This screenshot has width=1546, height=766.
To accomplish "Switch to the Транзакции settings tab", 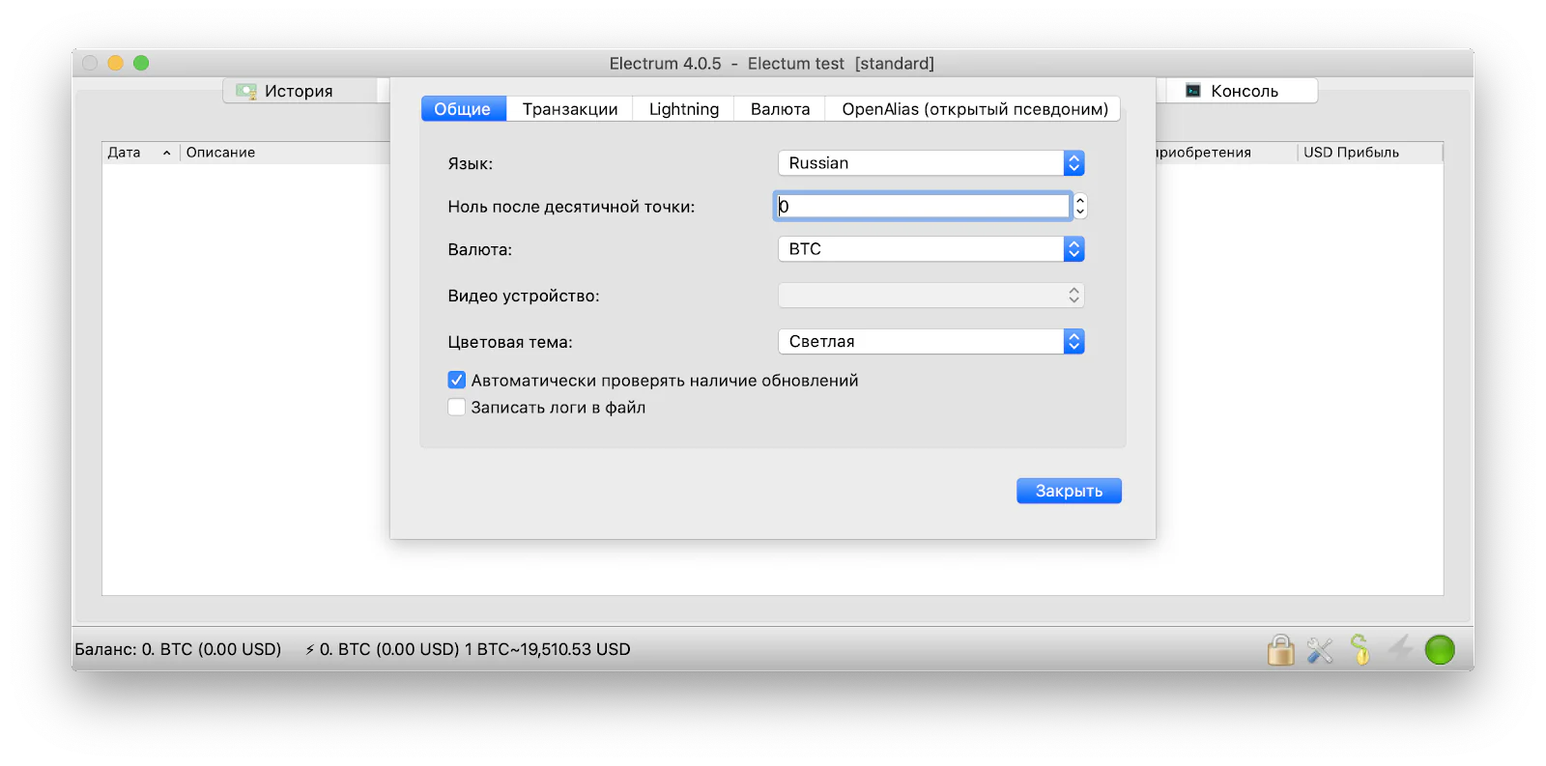I will point(570,109).
